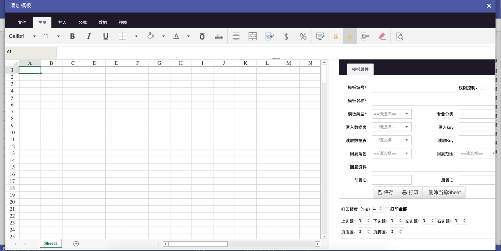Check the 打印全部 option

[387, 209]
